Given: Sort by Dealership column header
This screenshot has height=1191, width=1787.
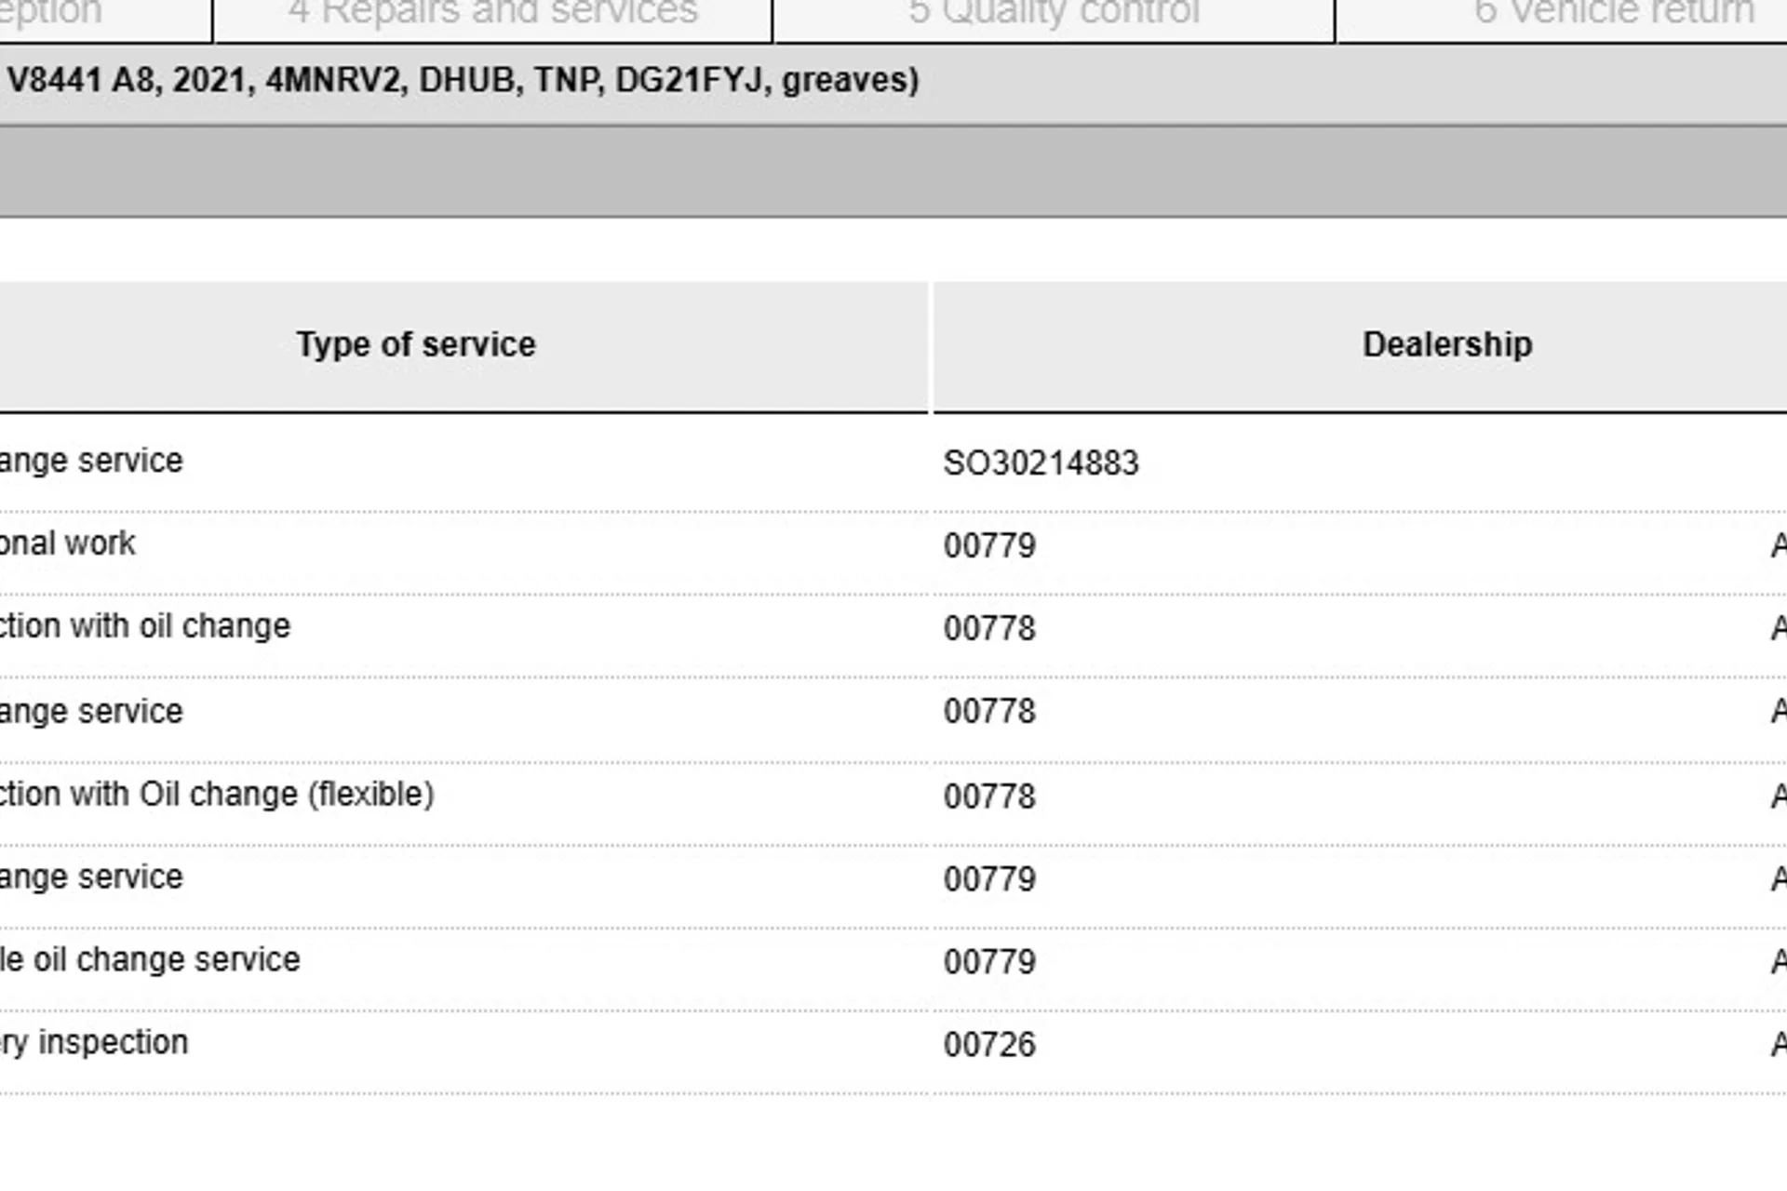Looking at the screenshot, I should 1447,345.
